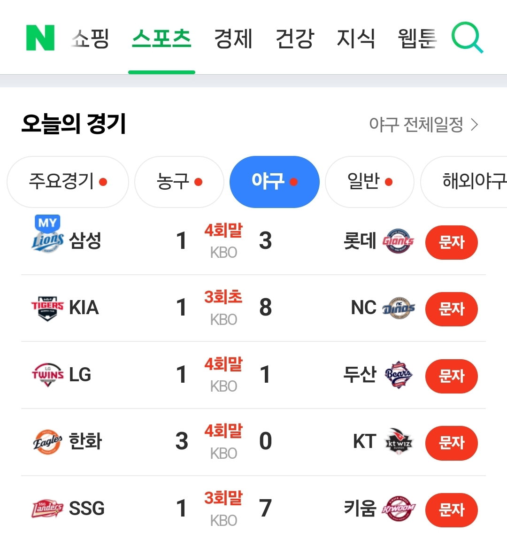The image size is (507, 540).
Task: Switch to the 농구 filter chip
Action: tap(179, 182)
